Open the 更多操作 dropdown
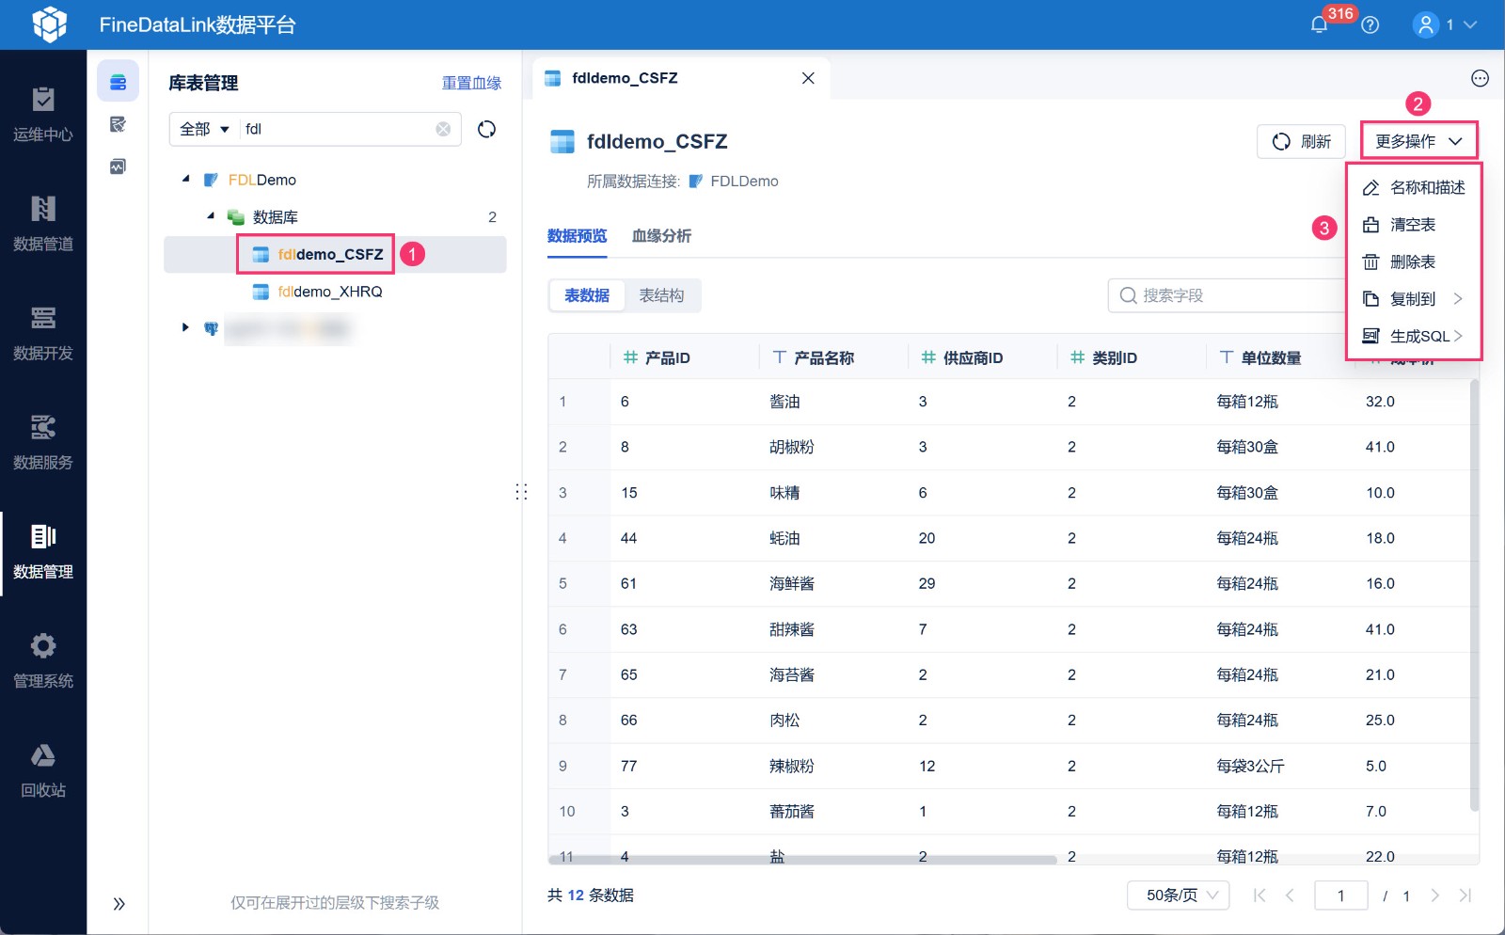The image size is (1505, 935). [x=1418, y=141]
